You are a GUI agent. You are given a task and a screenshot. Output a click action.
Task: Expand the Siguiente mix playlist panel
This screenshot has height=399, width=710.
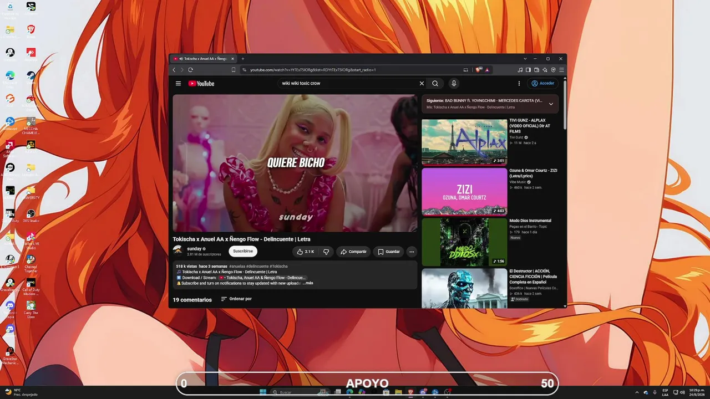coord(551,104)
